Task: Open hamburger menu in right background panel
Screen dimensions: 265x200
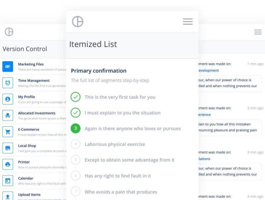Action: click(258, 32)
